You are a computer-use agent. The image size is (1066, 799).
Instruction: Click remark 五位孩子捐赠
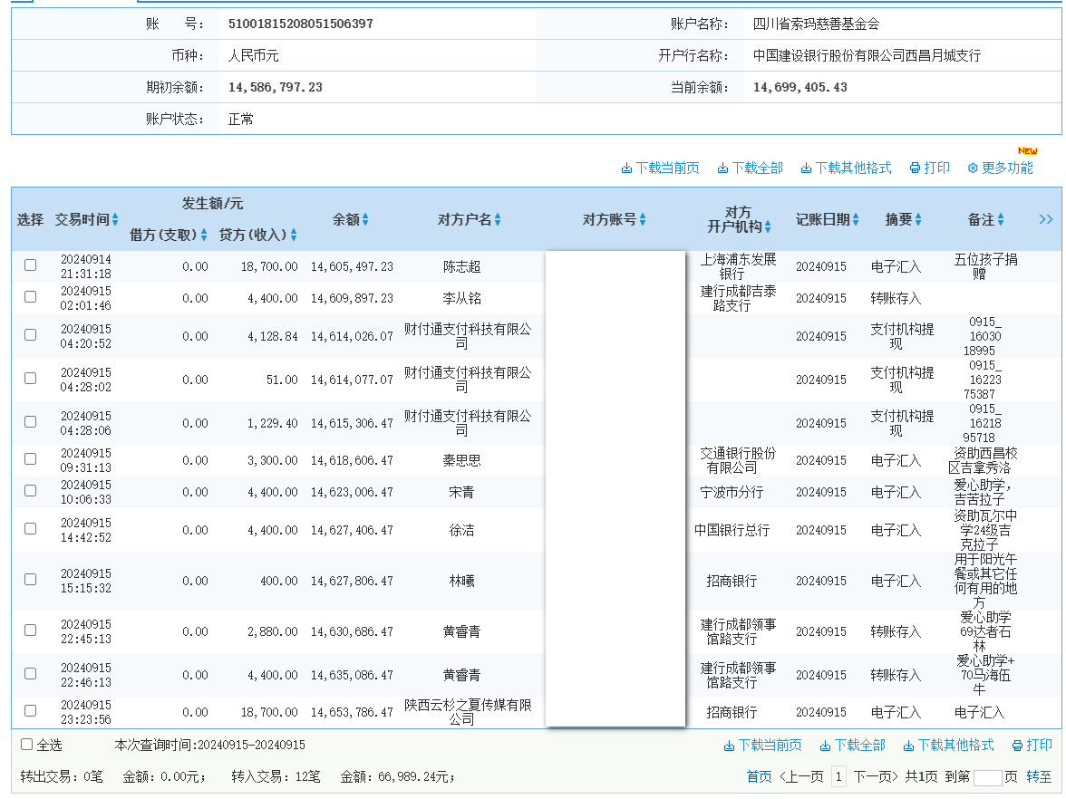[985, 266]
